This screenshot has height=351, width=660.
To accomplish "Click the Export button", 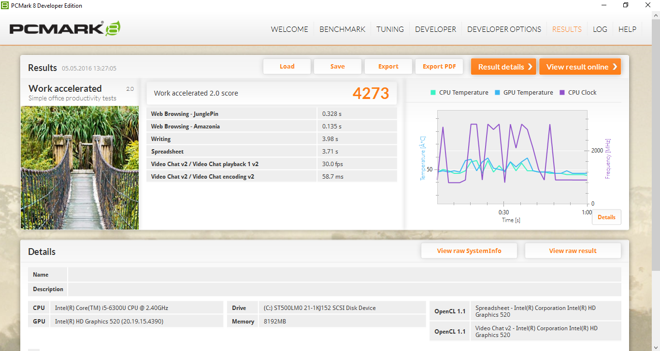I will [x=388, y=67].
